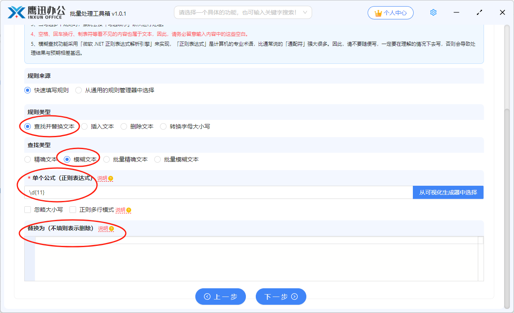Click the 查找类型 section heading
The image size is (514, 313).
[39, 145]
